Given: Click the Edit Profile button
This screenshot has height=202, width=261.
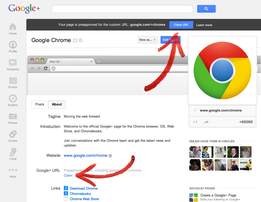Looking at the screenshot, I should pyautogui.click(x=170, y=40).
